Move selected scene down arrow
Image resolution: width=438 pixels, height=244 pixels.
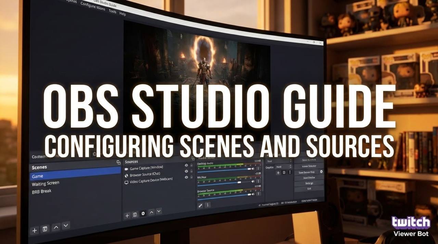click(x=66, y=225)
